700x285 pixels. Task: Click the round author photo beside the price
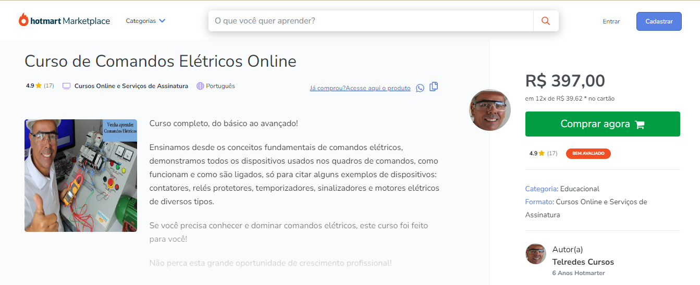pos(490,110)
